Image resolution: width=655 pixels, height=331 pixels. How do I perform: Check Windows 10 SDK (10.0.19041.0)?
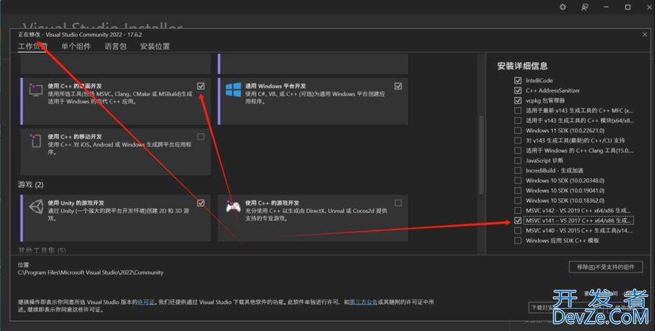(x=518, y=190)
